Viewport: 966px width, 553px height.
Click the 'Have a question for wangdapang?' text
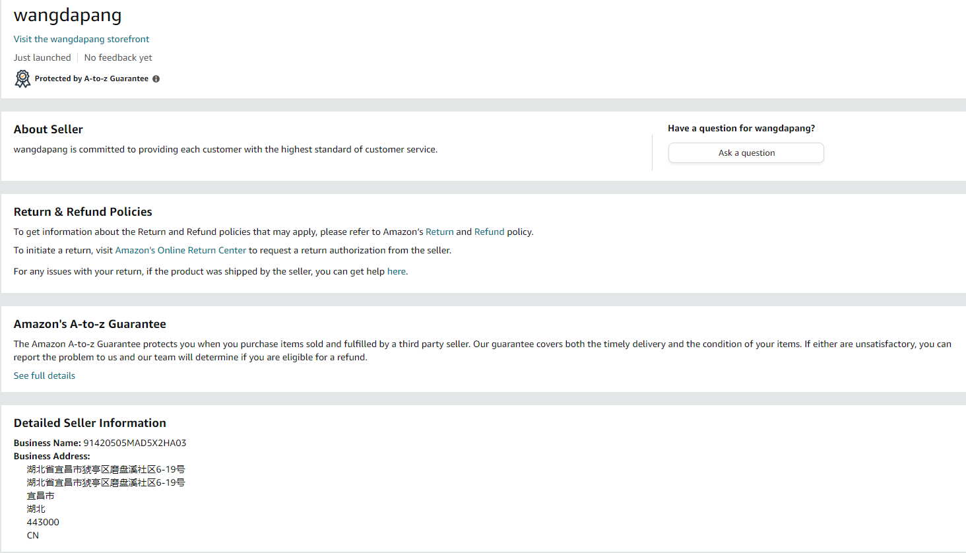tap(741, 128)
